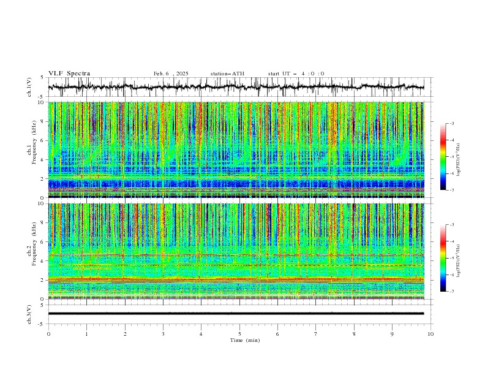Click the 'ch.3(V)' waveform axis label
The width and height of the screenshot is (485, 375).
29,314
